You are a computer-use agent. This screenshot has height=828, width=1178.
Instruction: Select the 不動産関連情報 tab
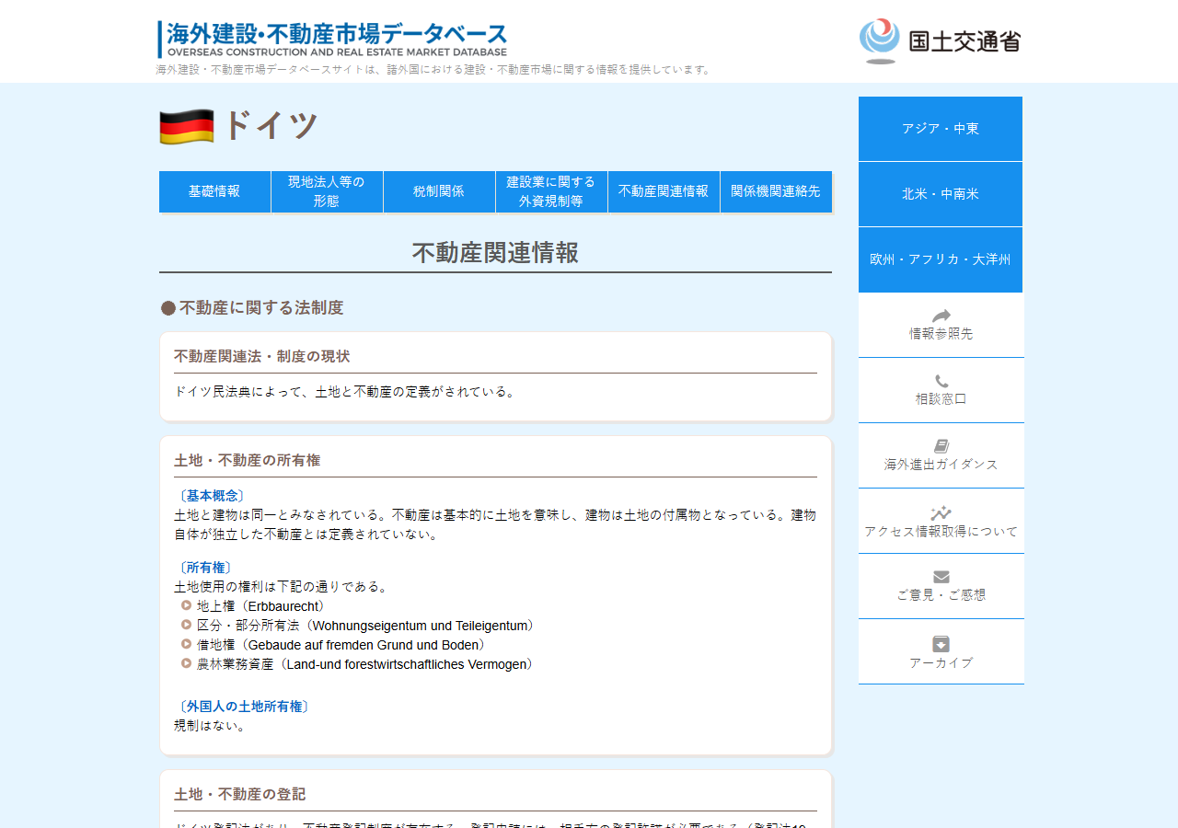coord(664,191)
